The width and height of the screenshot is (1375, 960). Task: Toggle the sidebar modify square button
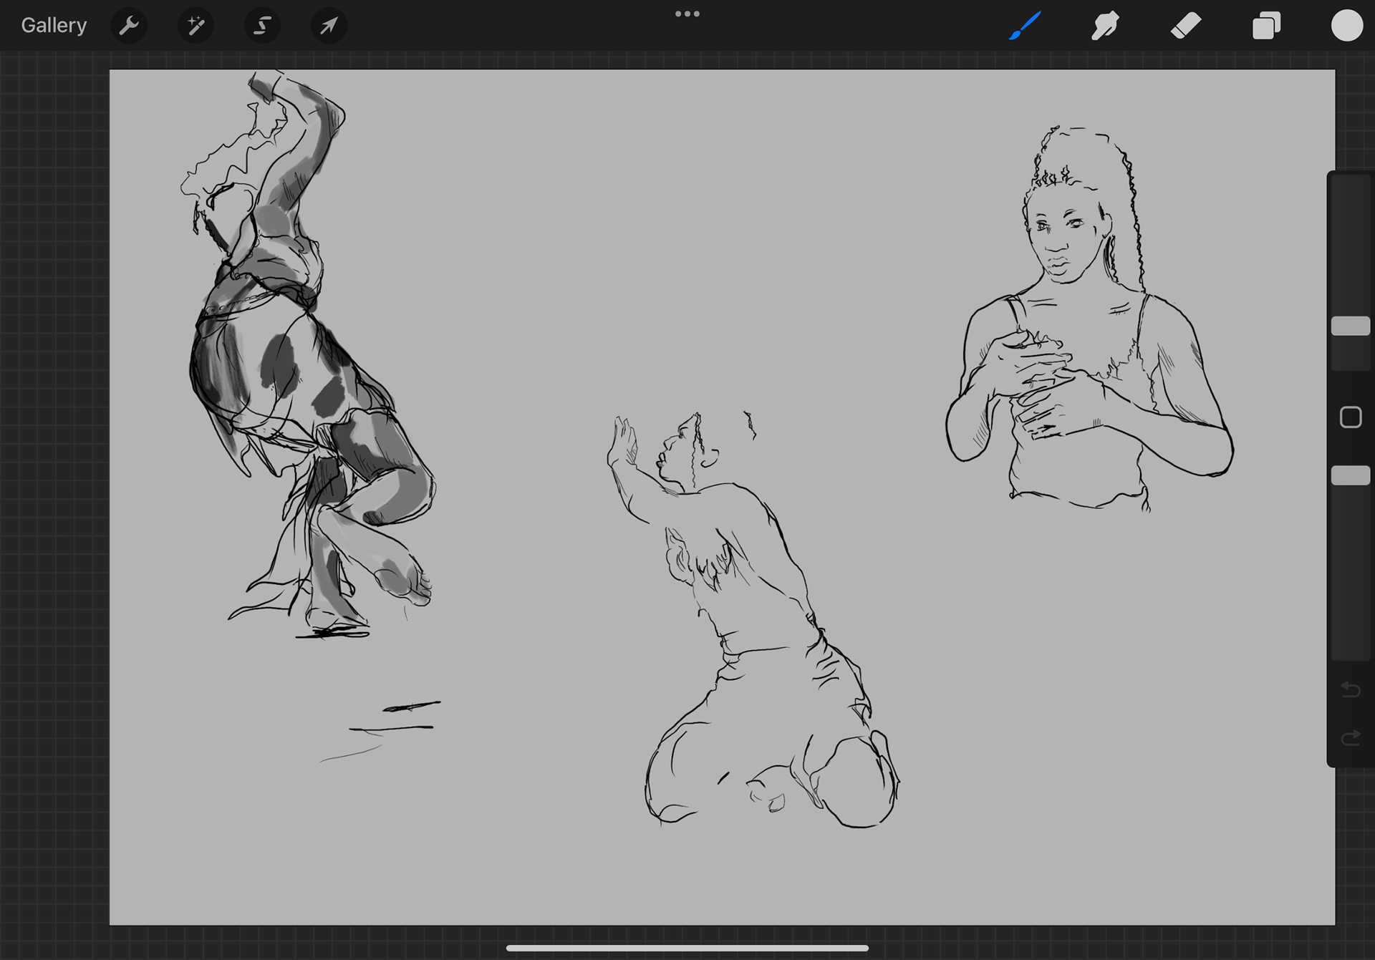point(1350,417)
